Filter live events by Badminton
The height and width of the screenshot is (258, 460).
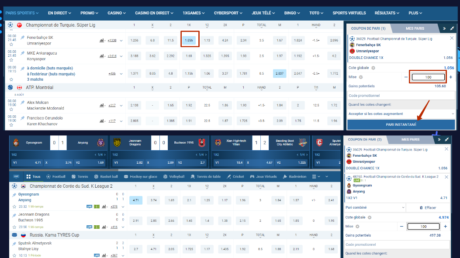pyautogui.click(x=294, y=176)
